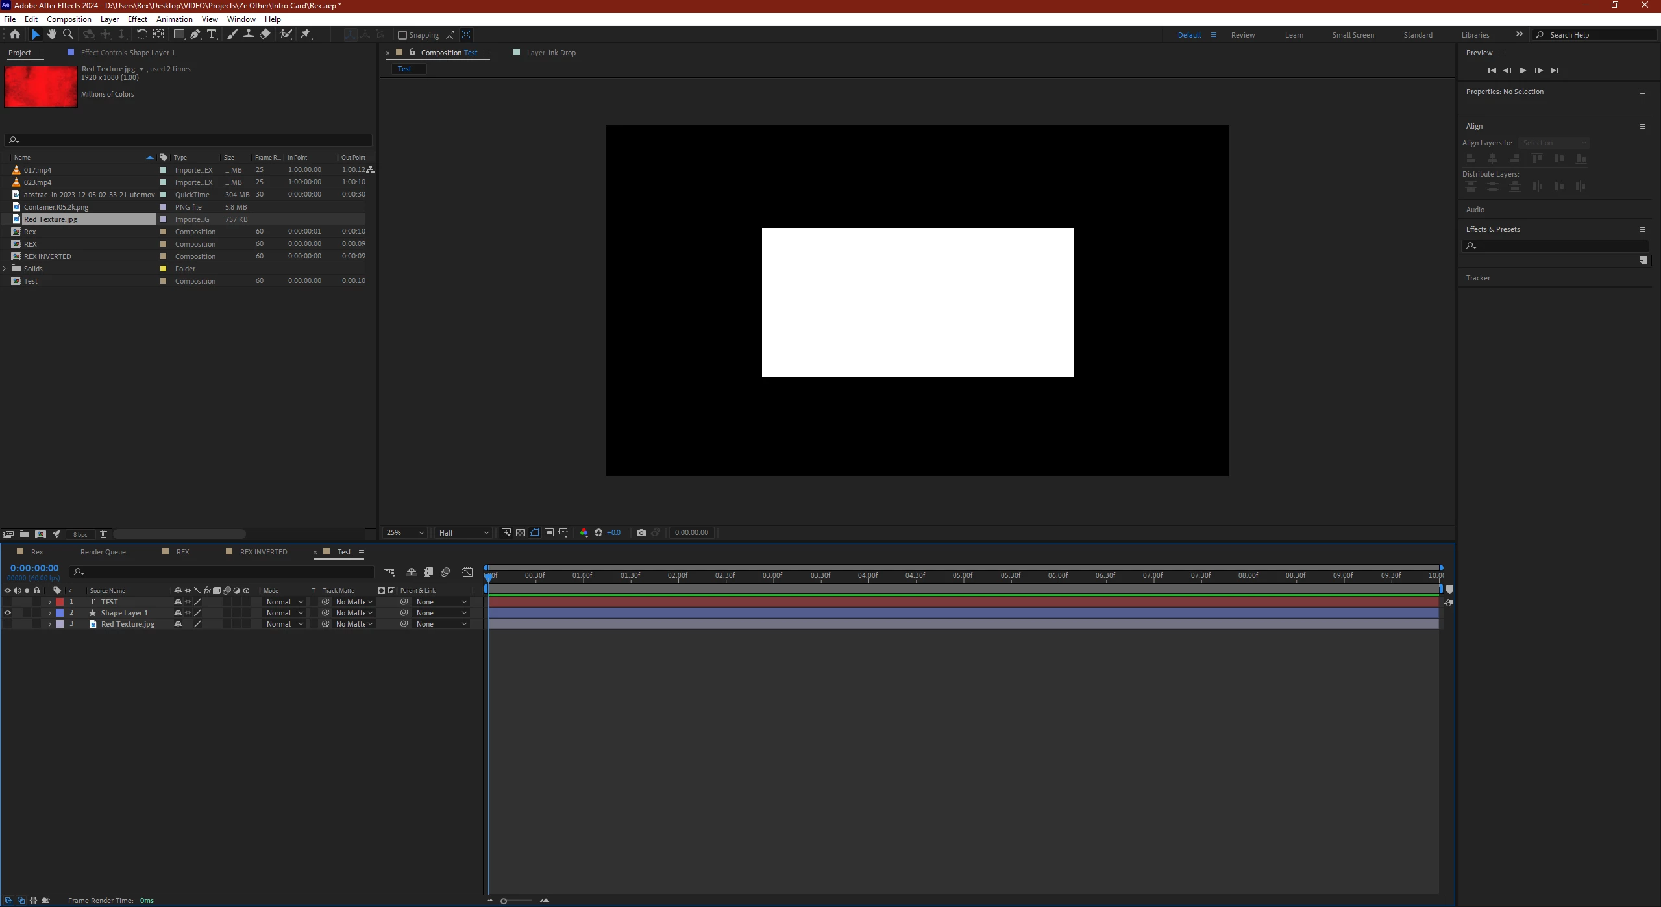Take a snapshot with camera icon

[641, 532]
